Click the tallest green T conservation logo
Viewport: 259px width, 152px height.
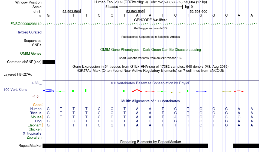click(x=86, y=90)
